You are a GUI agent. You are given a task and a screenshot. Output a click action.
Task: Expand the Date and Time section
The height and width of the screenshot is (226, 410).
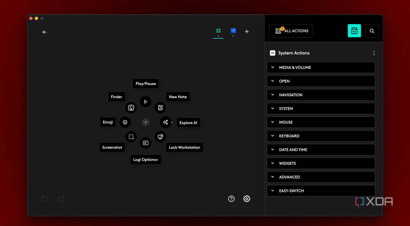(x=321, y=150)
